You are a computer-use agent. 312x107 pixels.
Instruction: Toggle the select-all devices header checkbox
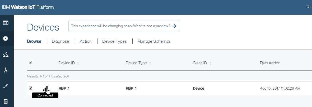coord(31,63)
